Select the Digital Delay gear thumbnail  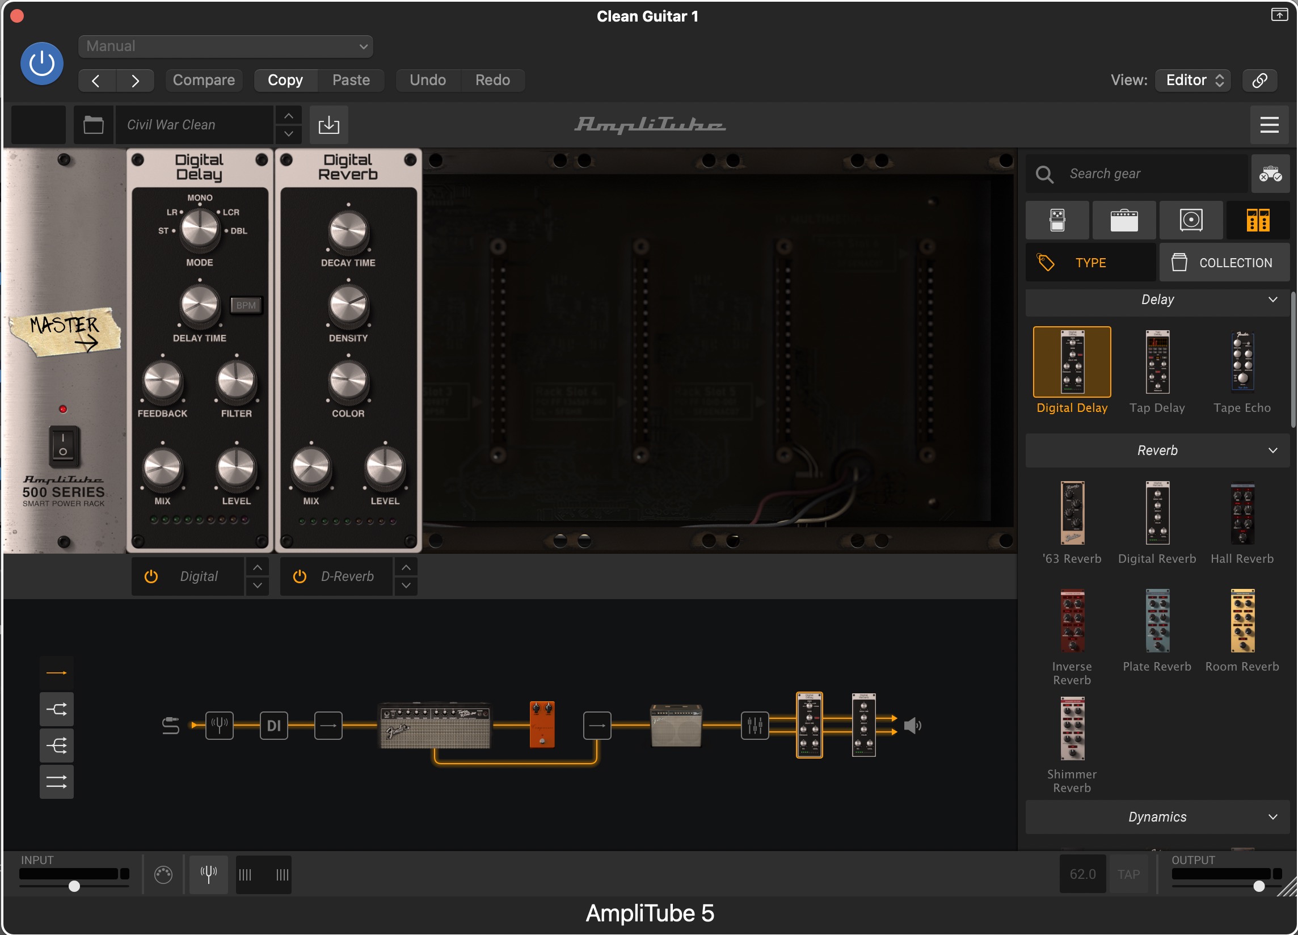point(1072,362)
